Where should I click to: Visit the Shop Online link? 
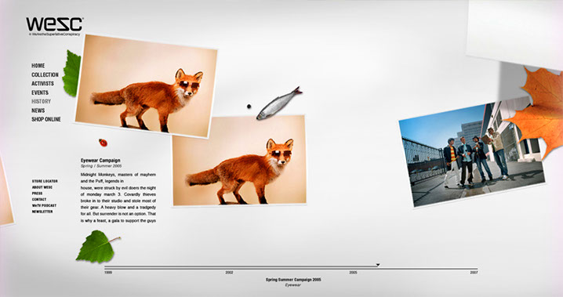[x=46, y=119]
